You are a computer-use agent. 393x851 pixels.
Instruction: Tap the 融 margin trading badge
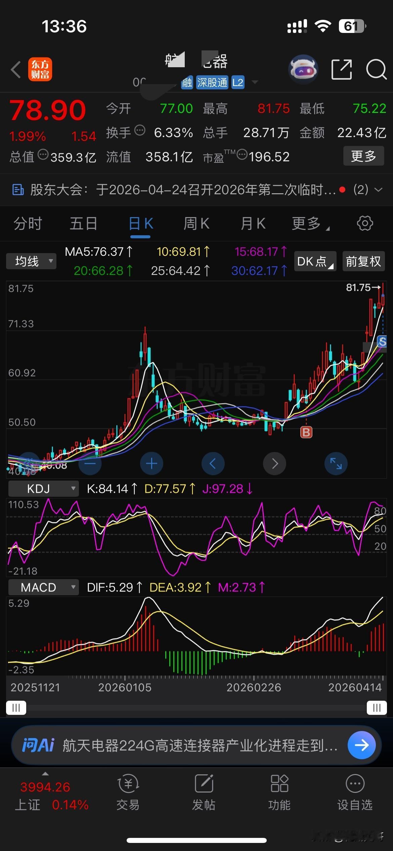(x=187, y=83)
